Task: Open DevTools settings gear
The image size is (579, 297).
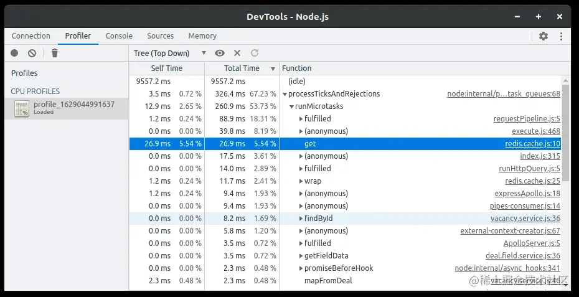Action: (x=543, y=36)
